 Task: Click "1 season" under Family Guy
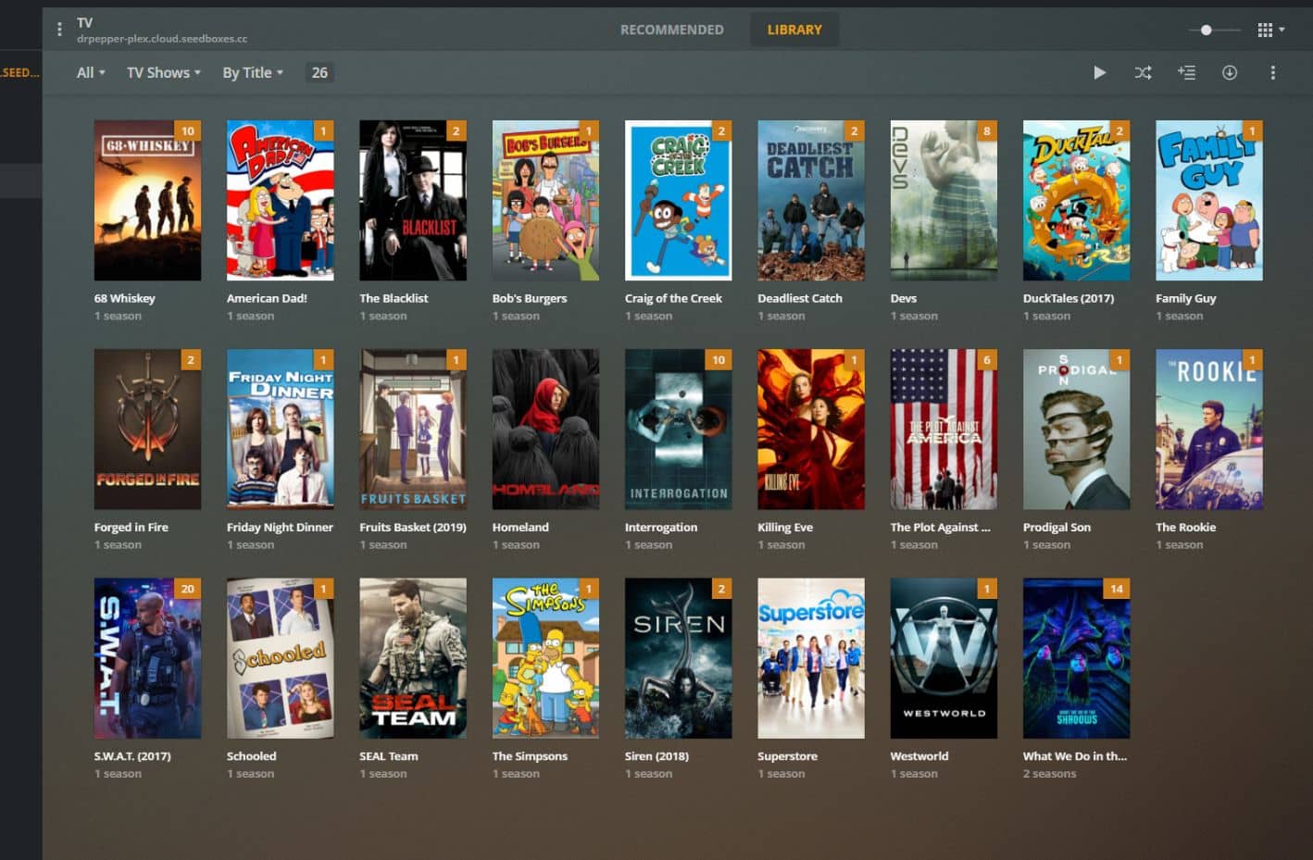(1180, 316)
